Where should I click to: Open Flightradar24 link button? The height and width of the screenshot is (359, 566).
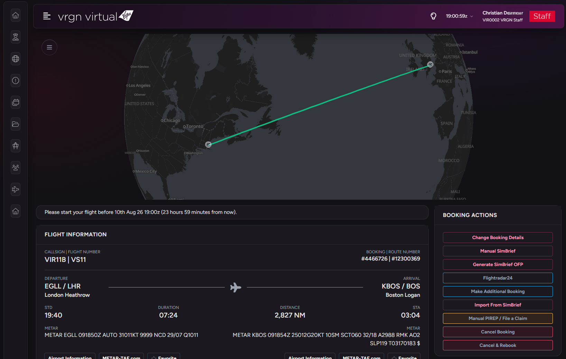coord(498,278)
